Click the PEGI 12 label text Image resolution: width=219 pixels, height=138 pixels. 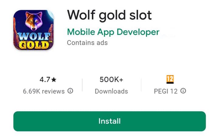coord(166,91)
